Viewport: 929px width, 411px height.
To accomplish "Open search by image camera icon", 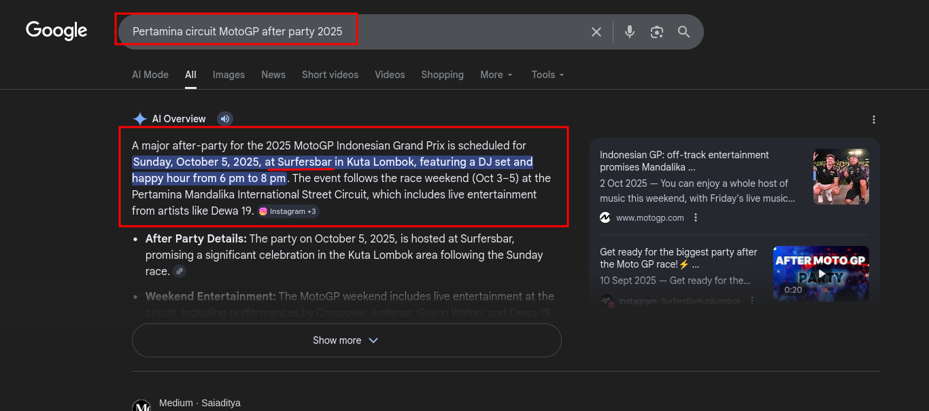I will (x=656, y=32).
